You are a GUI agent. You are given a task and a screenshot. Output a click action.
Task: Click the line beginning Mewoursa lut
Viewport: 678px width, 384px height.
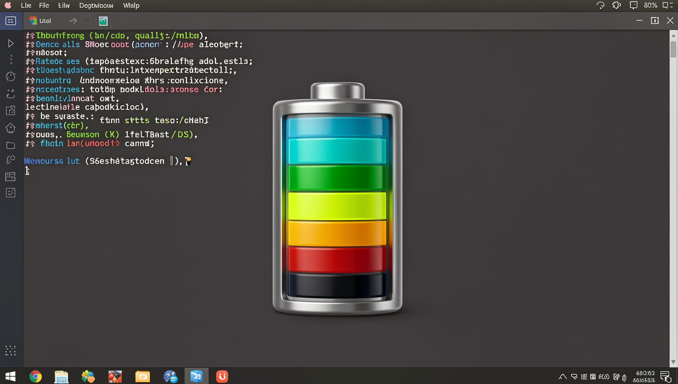pos(108,161)
